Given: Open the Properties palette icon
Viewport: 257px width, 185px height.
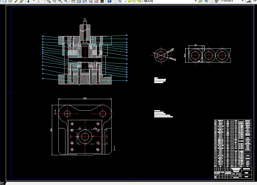Looking at the screenshot, I should pyautogui.click(x=73, y=1).
